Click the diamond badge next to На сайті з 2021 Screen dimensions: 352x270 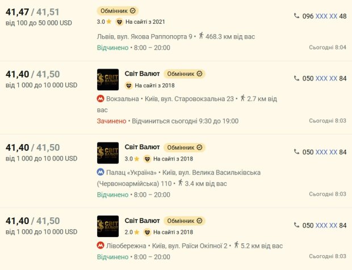pyautogui.click(x=119, y=22)
